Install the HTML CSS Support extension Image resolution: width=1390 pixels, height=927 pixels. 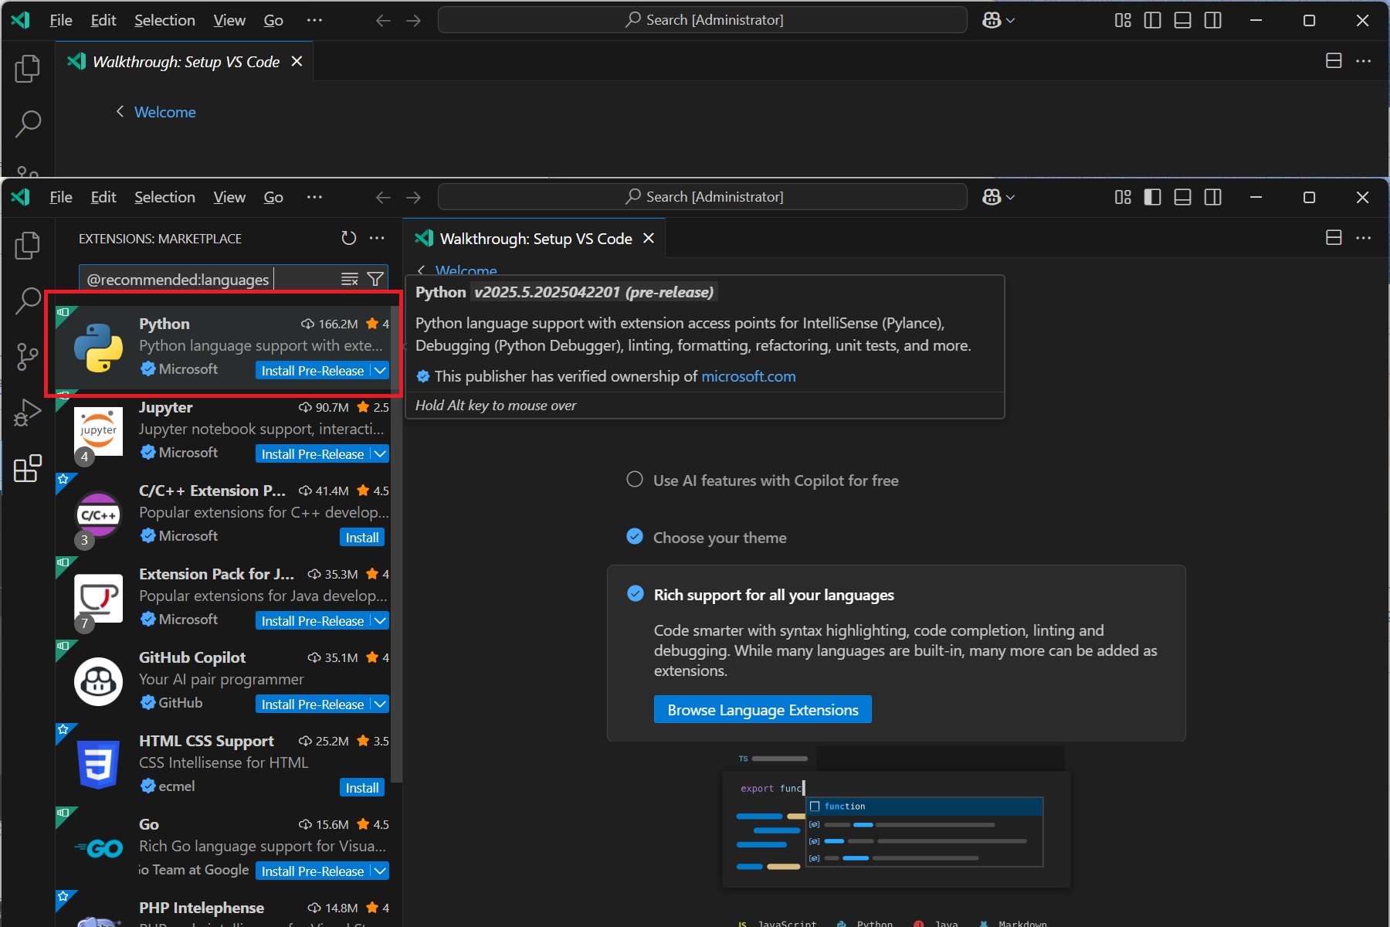coord(361,788)
